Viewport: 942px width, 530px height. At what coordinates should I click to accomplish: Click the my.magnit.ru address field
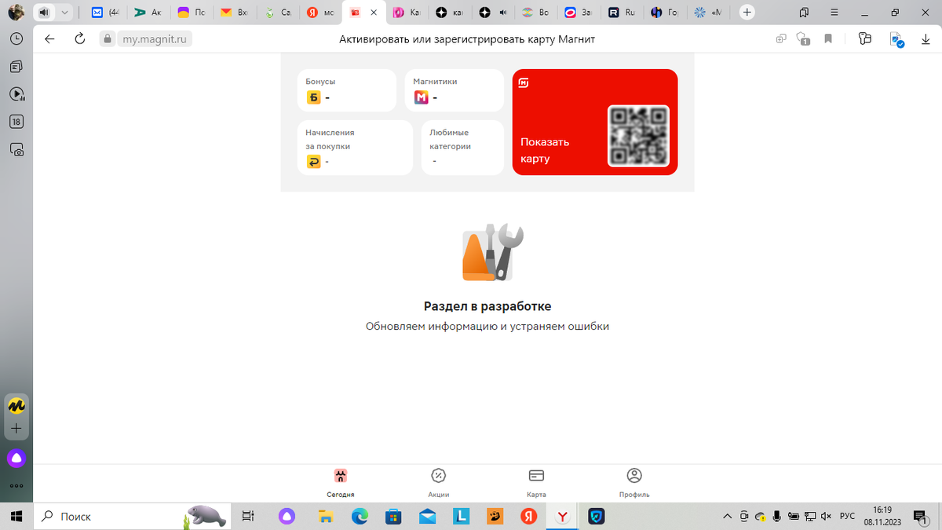tap(154, 38)
